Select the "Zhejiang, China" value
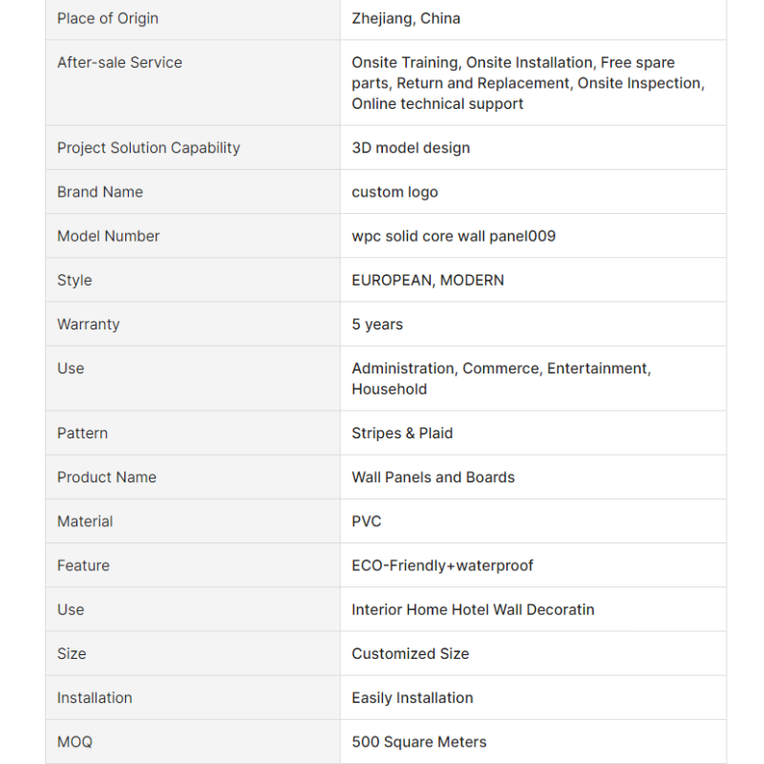Viewport: 764px width, 764px height. pos(406,18)
